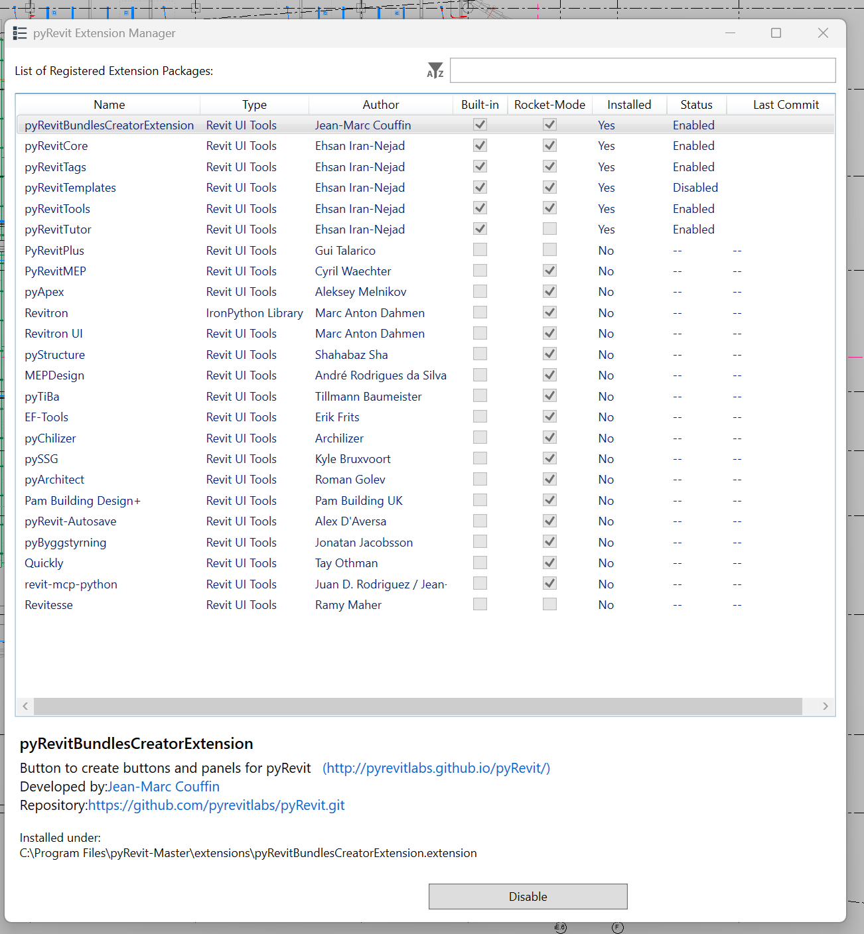Sort list by Name column header
This screenshot has width=864, height=934.
click(x=109, y=105)
